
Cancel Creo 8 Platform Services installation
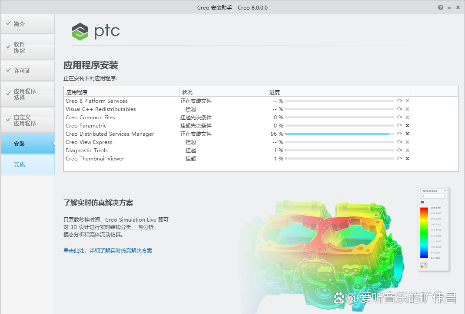(408, 101)
